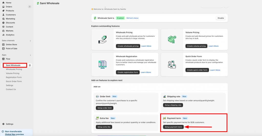
Task: Open Contact Us submenu item
Action: click(x=11, y=89)
